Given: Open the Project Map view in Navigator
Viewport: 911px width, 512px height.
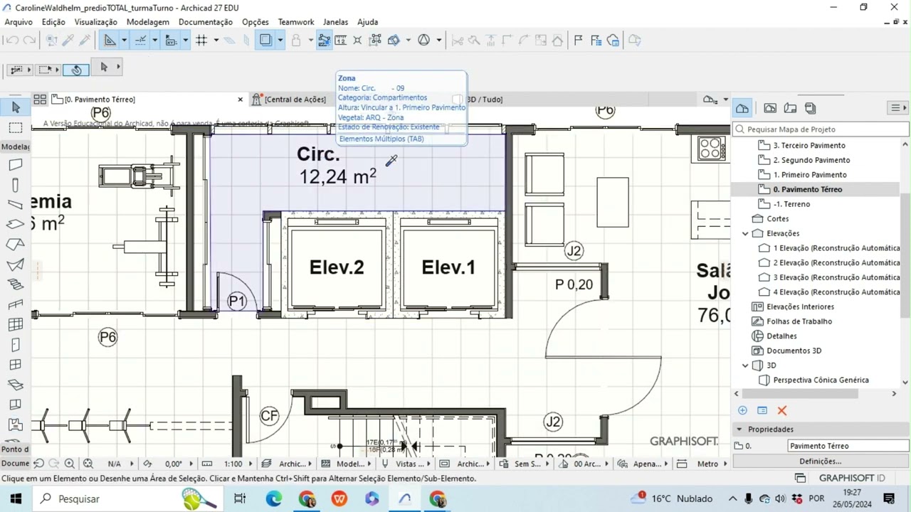Looking at the screenshot, I should point(742,108).
